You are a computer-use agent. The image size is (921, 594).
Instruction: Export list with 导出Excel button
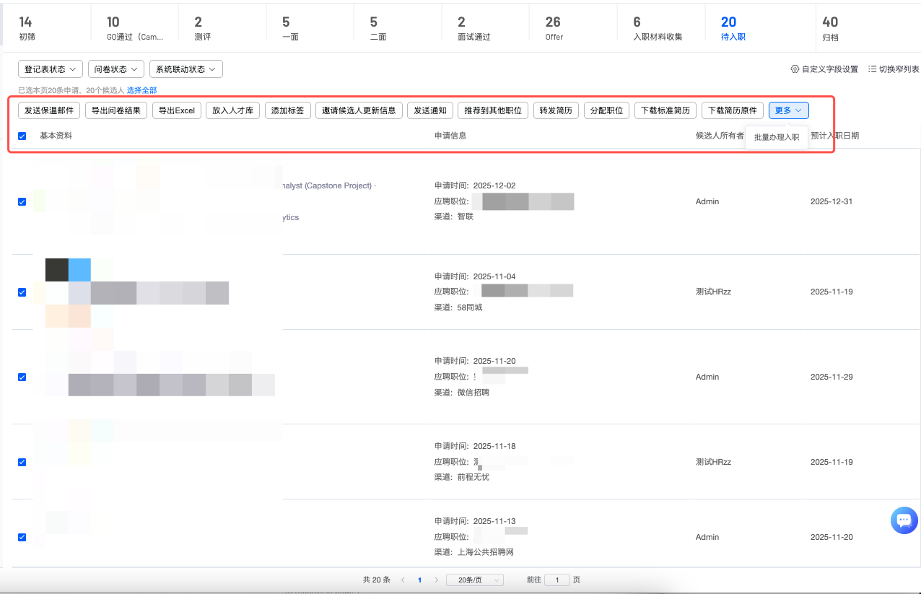point(177,110)
